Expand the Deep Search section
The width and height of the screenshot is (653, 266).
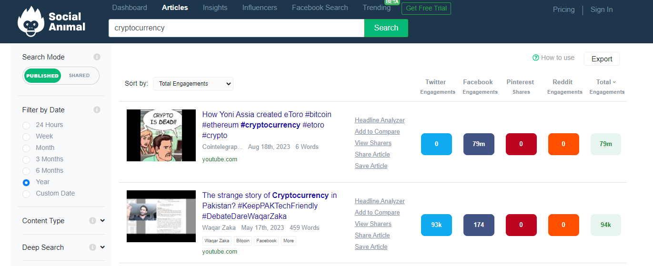[102, 247]
